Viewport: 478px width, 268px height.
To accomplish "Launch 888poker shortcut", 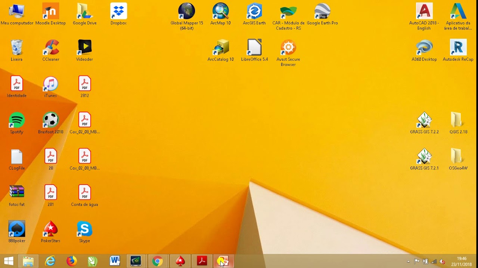I will pyautogui.click(x=17, y=232).
